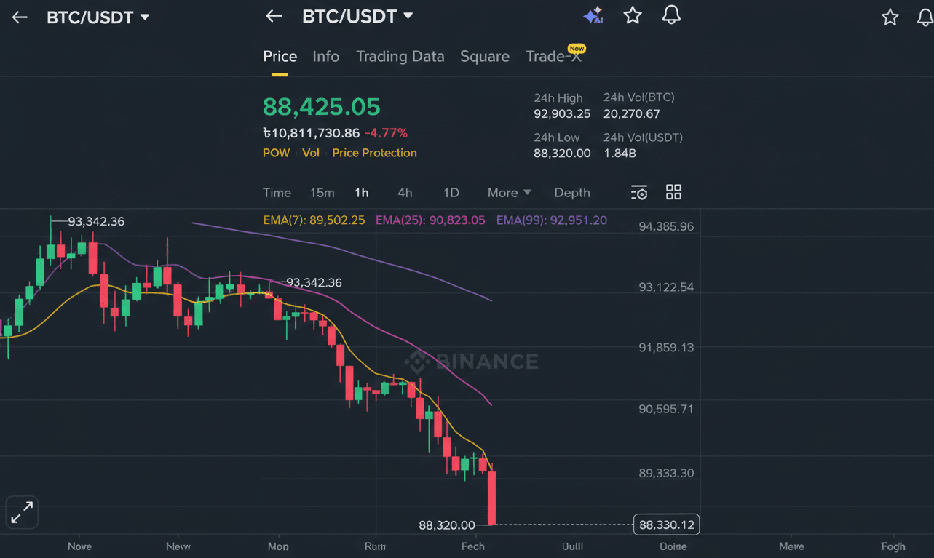Click the 88,330.12 price axis marker
This screenshot has height=558, width=934.
666,525
